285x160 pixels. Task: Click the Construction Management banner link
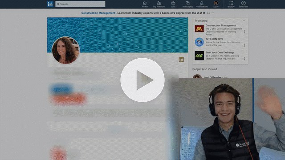(98, 13)
